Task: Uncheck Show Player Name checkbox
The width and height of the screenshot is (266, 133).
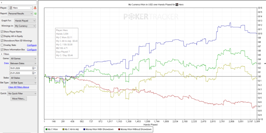Action: 2,32
